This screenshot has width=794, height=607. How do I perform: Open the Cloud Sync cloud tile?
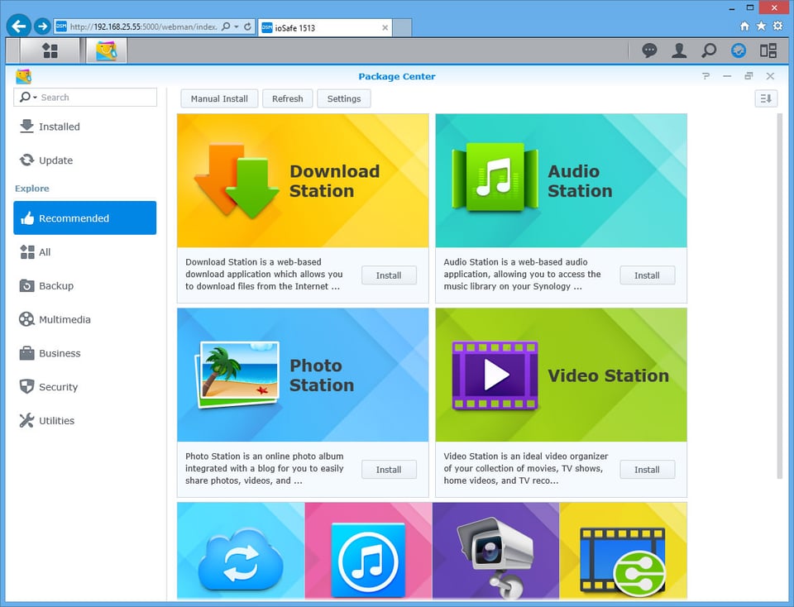pos(241,551)
